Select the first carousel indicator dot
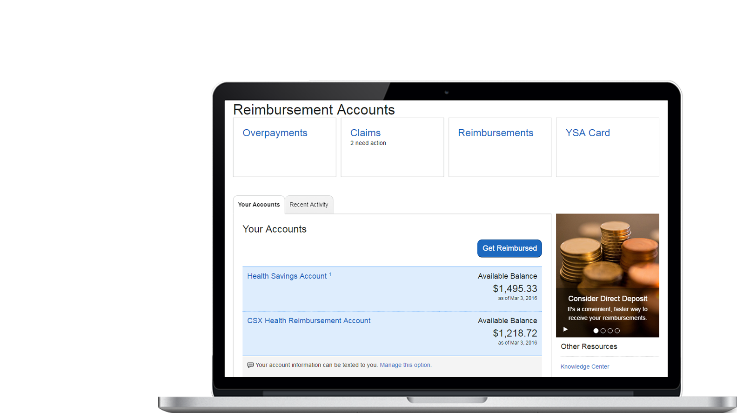The width and height of the screenshot is (737, 413). (596, 331)
